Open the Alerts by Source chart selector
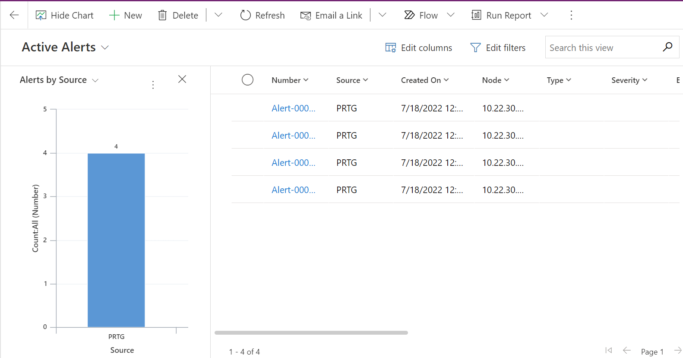683x358 pixels. (59, 80)
